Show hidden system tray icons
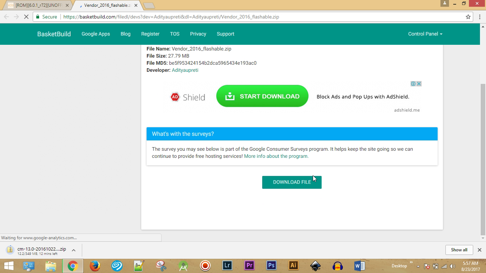Viewport: 486px width, 273px height. [418, 266]
